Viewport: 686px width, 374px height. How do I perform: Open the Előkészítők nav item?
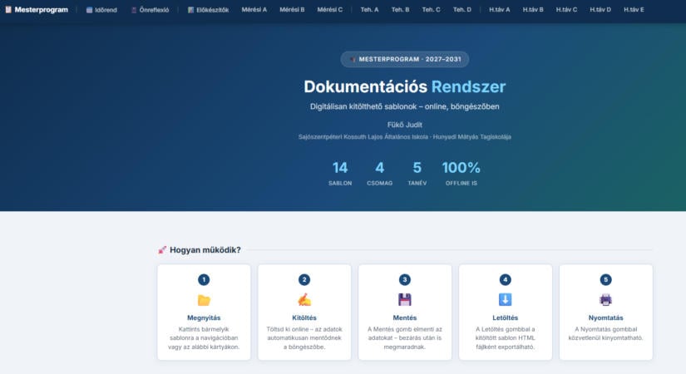(x=208, y=10)
